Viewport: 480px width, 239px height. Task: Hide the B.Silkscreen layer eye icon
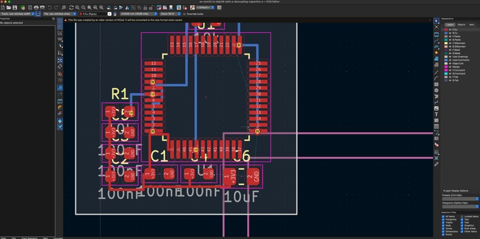click(x=450, y=46)
